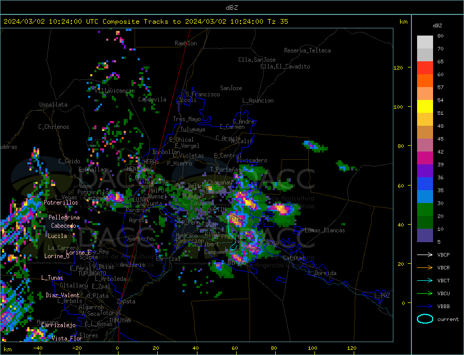The image size is (464, 355).
Task: Click the 'Divisadero' map label
Action: (x=252, y=160)
